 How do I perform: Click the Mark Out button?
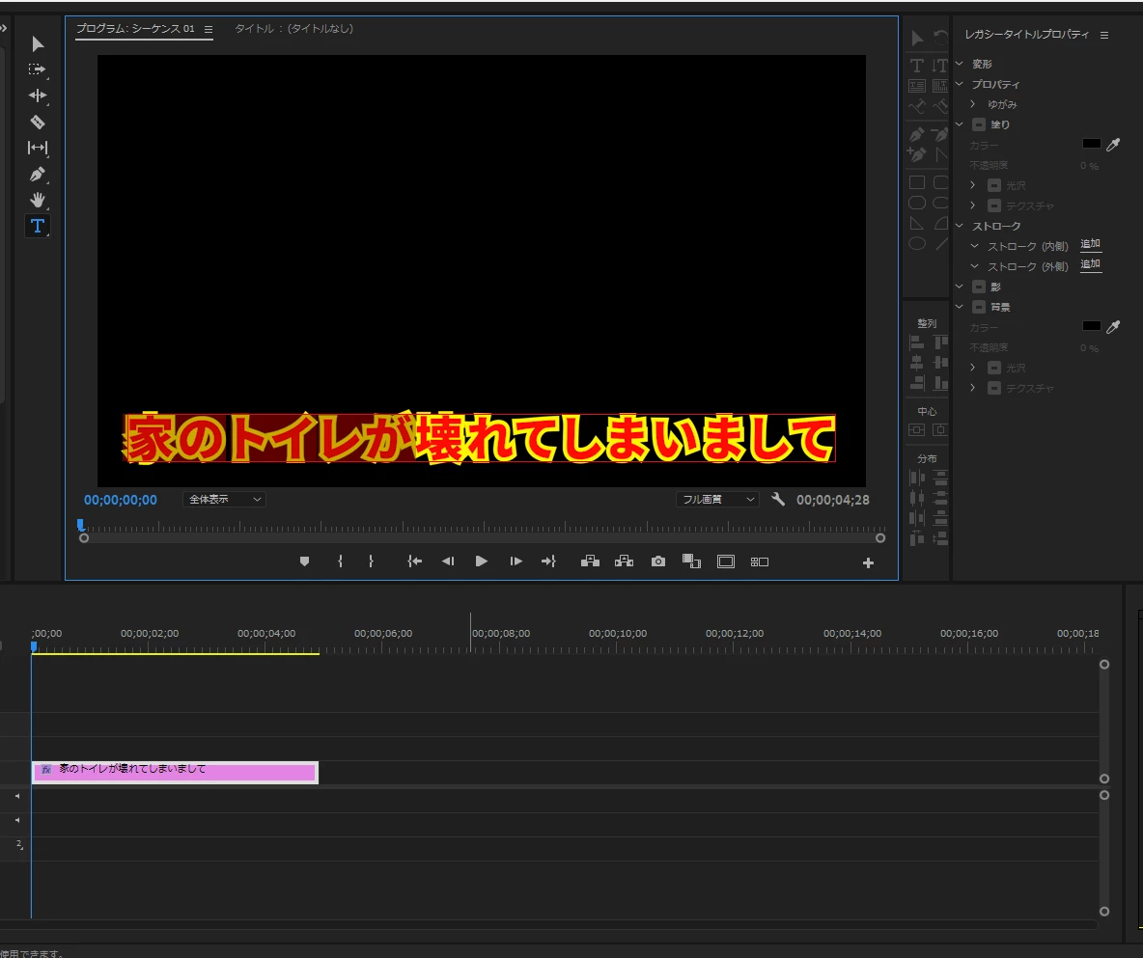(371, 561)
